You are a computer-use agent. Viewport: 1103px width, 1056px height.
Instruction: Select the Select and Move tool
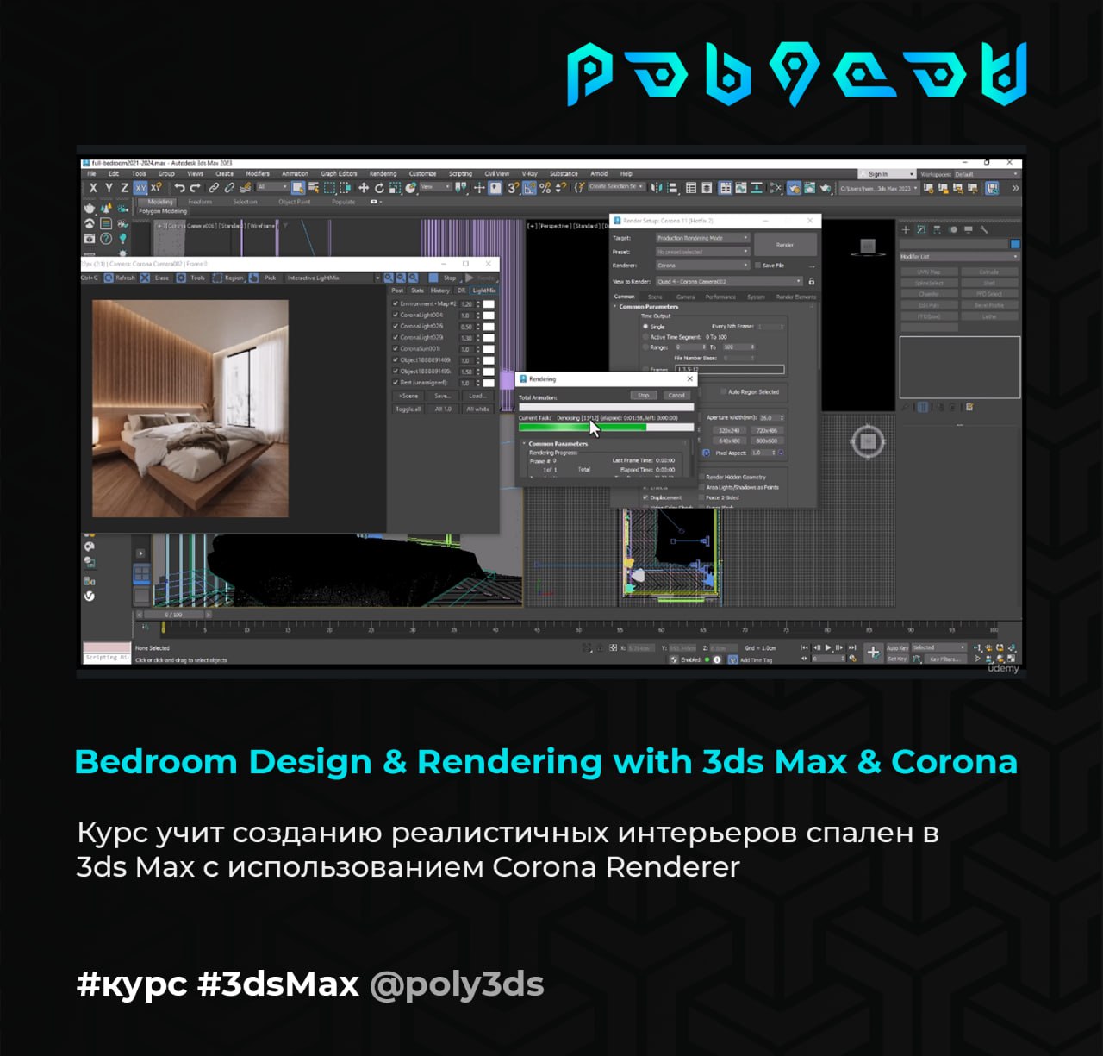363,188
